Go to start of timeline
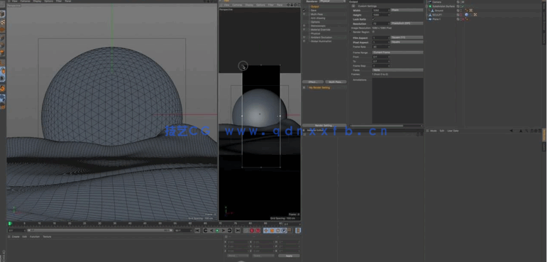 [x=197, y=231]
